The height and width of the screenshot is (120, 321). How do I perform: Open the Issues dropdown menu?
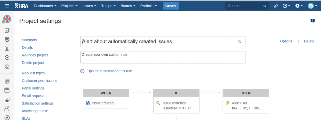(89, 6)
